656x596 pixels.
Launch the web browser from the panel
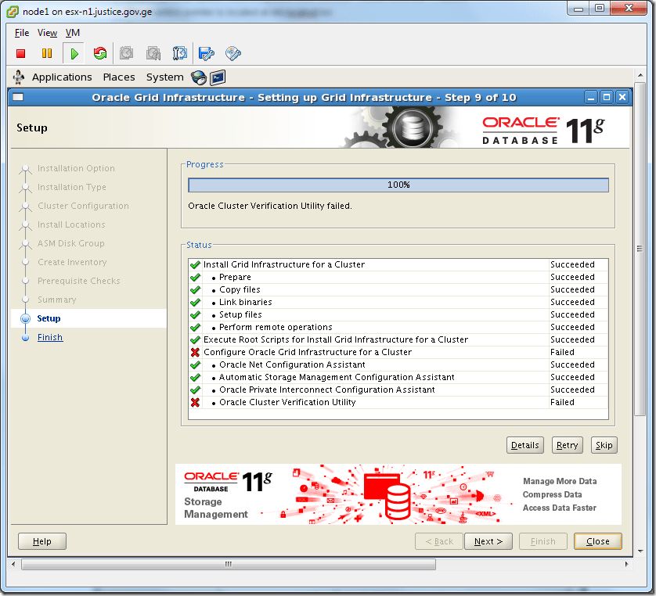coord(199,77)
